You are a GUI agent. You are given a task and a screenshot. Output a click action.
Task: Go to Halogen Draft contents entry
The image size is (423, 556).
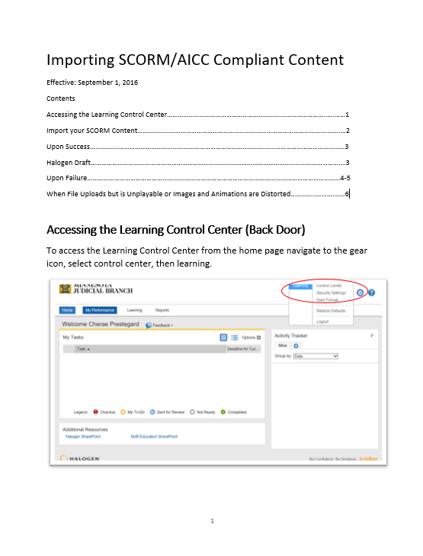pos(198,163)
